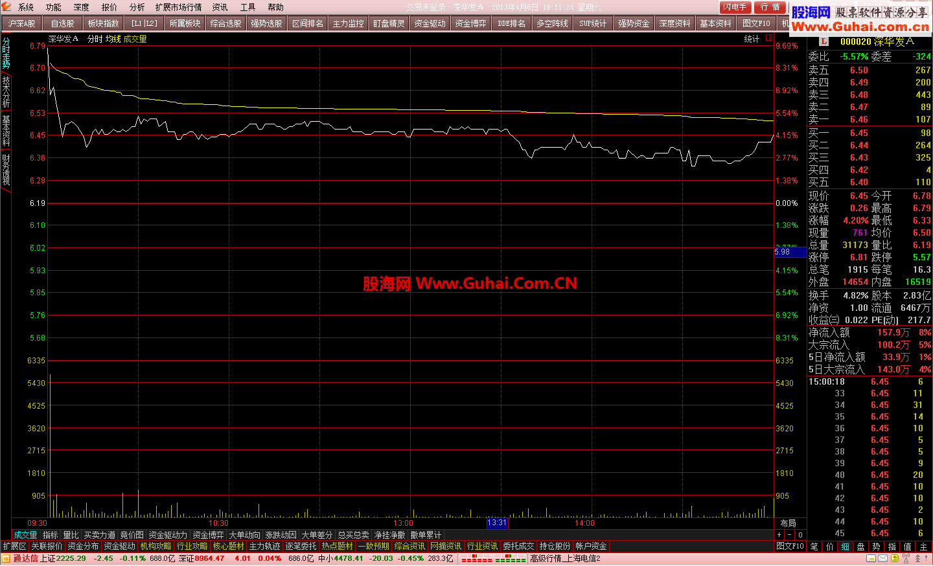Click the 主力监控 toolbar button
The image size is (933, 566).
348,23
